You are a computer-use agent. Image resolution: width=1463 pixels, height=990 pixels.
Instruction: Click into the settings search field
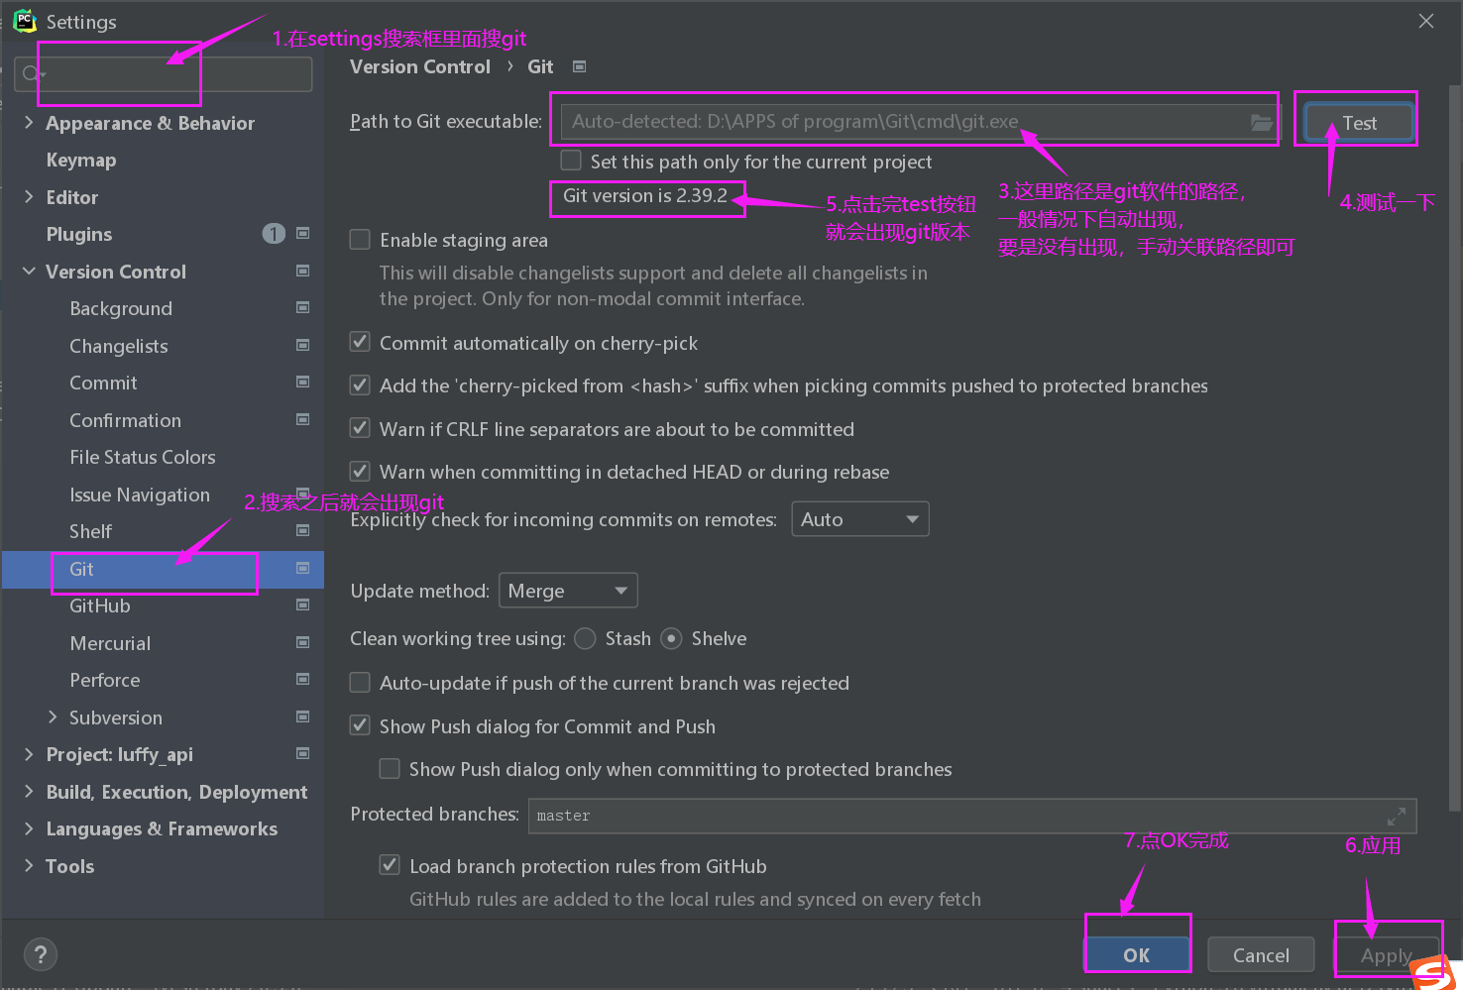[x=164, y=74]
